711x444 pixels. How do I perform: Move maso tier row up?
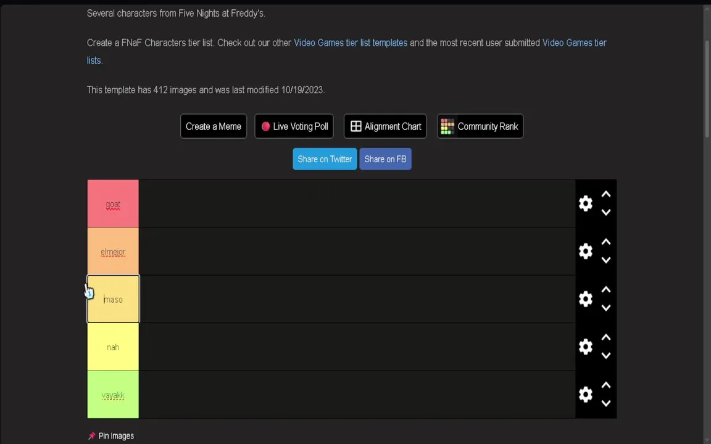(x=606, y=289)
